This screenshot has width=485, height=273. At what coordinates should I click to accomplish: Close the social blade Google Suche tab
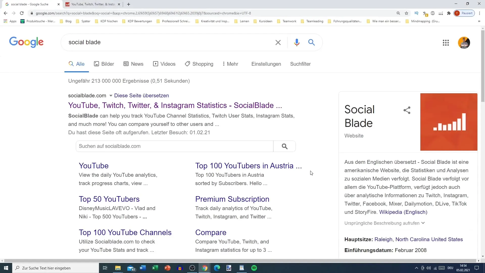click(59, 4)
